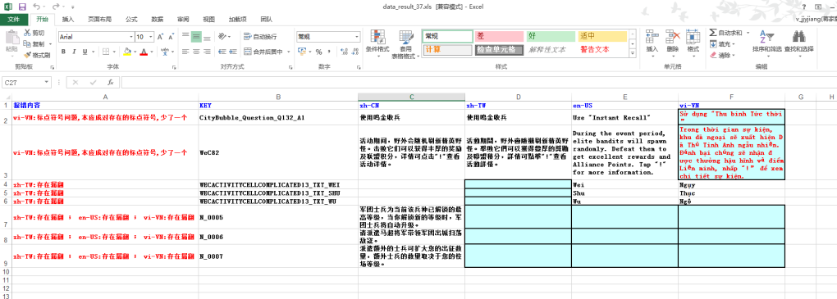This screenshot has height=299, width=837.
Task: Expand the AutoSum (自动求和) dropdown arrow
Action: [748, 33]
